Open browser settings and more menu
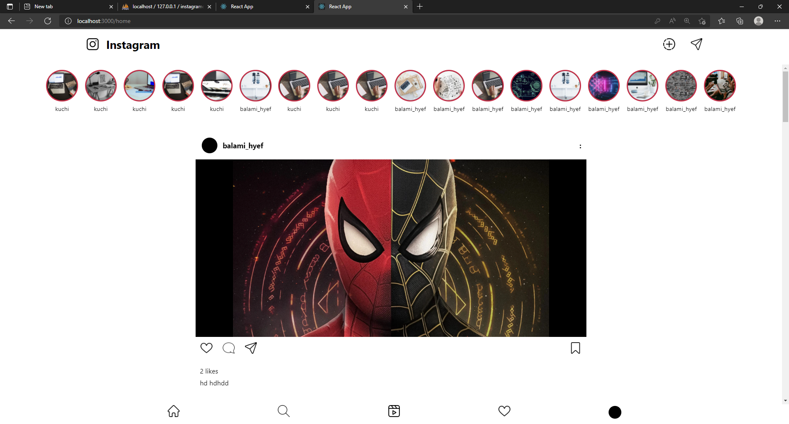Screen dimensions: 789x424 [x=777, y=21]
